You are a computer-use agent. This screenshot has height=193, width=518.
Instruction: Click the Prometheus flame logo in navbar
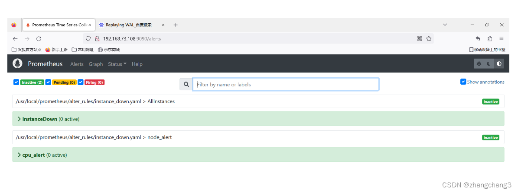[17, 63]
